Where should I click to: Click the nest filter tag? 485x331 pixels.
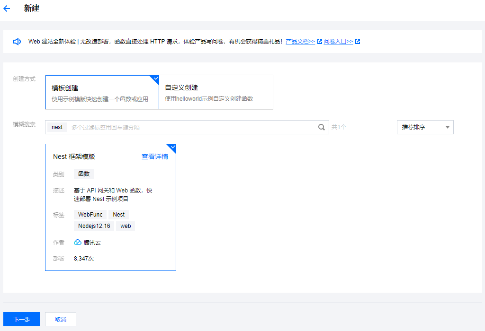tap(57, 127)
